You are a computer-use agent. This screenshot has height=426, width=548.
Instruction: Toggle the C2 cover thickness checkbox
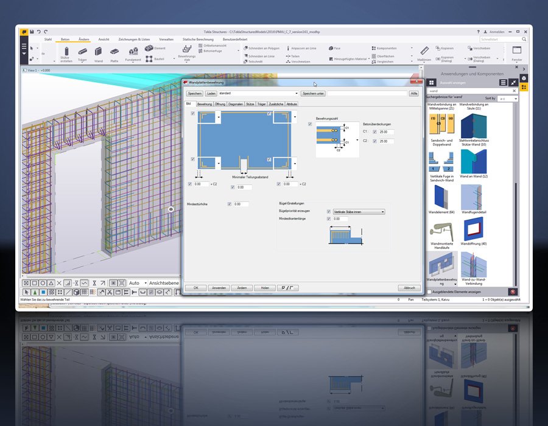coord(374,141)
